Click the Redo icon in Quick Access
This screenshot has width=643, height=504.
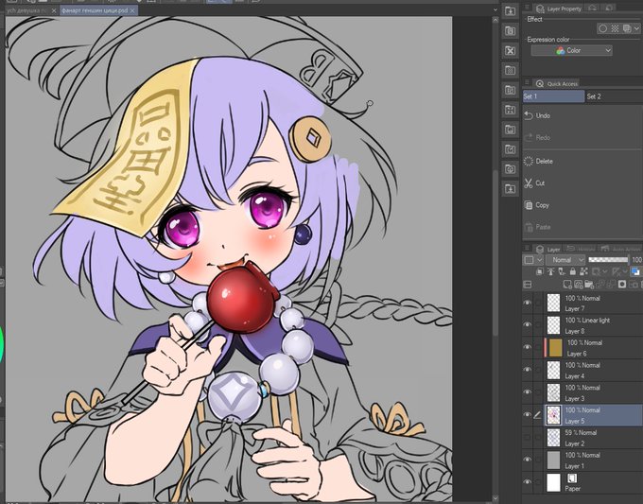coord(529,137)
